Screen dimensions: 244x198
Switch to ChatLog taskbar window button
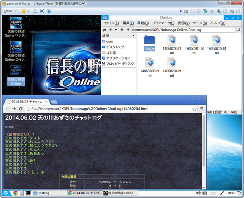(x=49, y=193)
